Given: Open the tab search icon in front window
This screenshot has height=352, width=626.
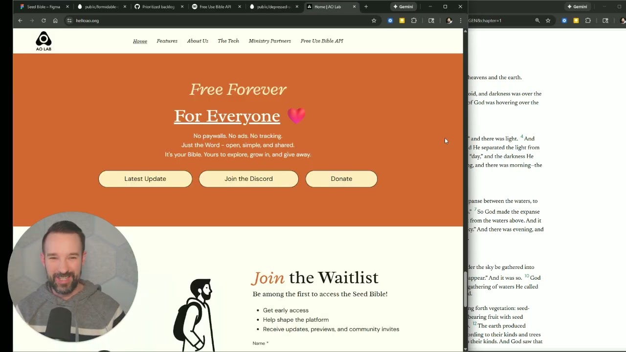Looking at the screenshot, I should tap(431, 21).
